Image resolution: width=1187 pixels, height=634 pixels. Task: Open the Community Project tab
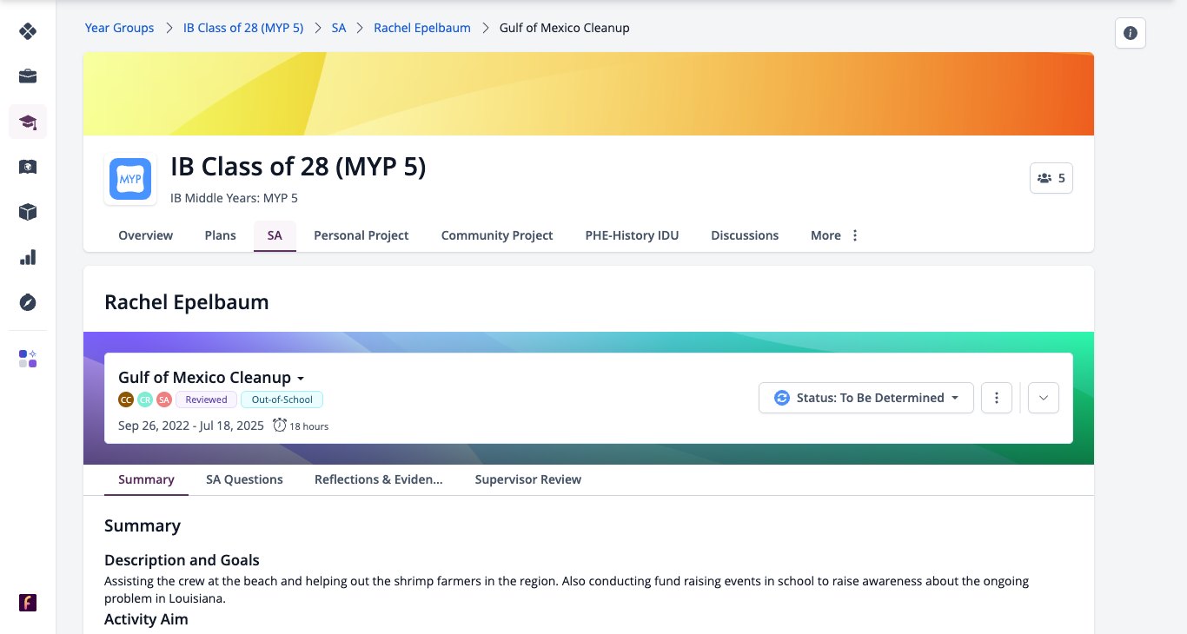497,235
